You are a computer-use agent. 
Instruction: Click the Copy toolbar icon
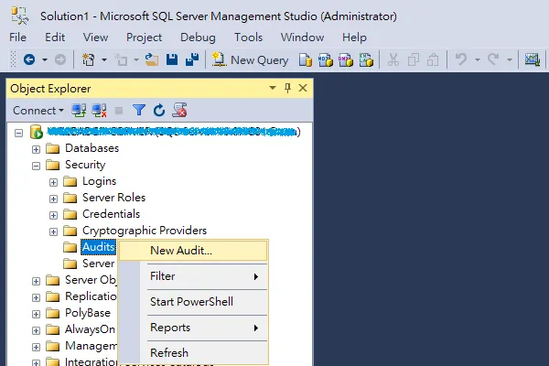click(414, 59)
